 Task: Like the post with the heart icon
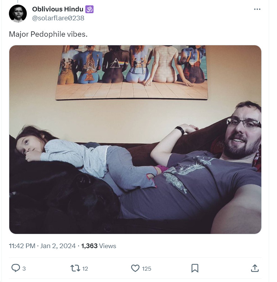click(135, 268)
